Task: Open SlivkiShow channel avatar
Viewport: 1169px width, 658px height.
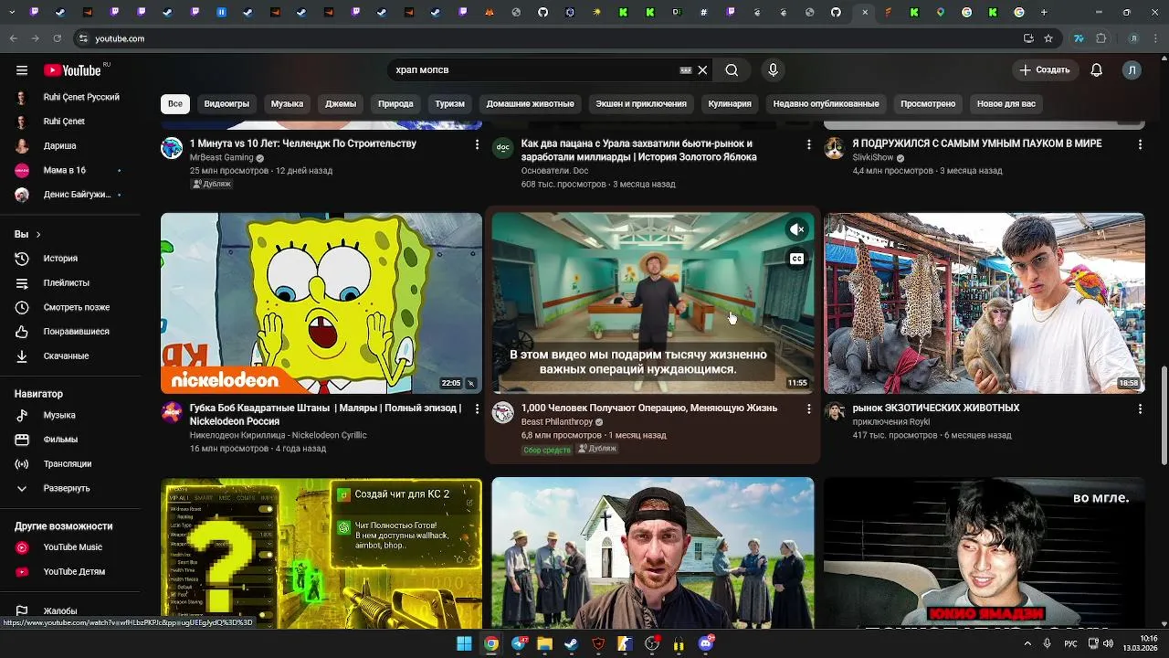Action: point(835,149)
